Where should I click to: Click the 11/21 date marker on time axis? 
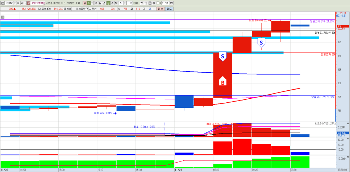coord(178,170)
